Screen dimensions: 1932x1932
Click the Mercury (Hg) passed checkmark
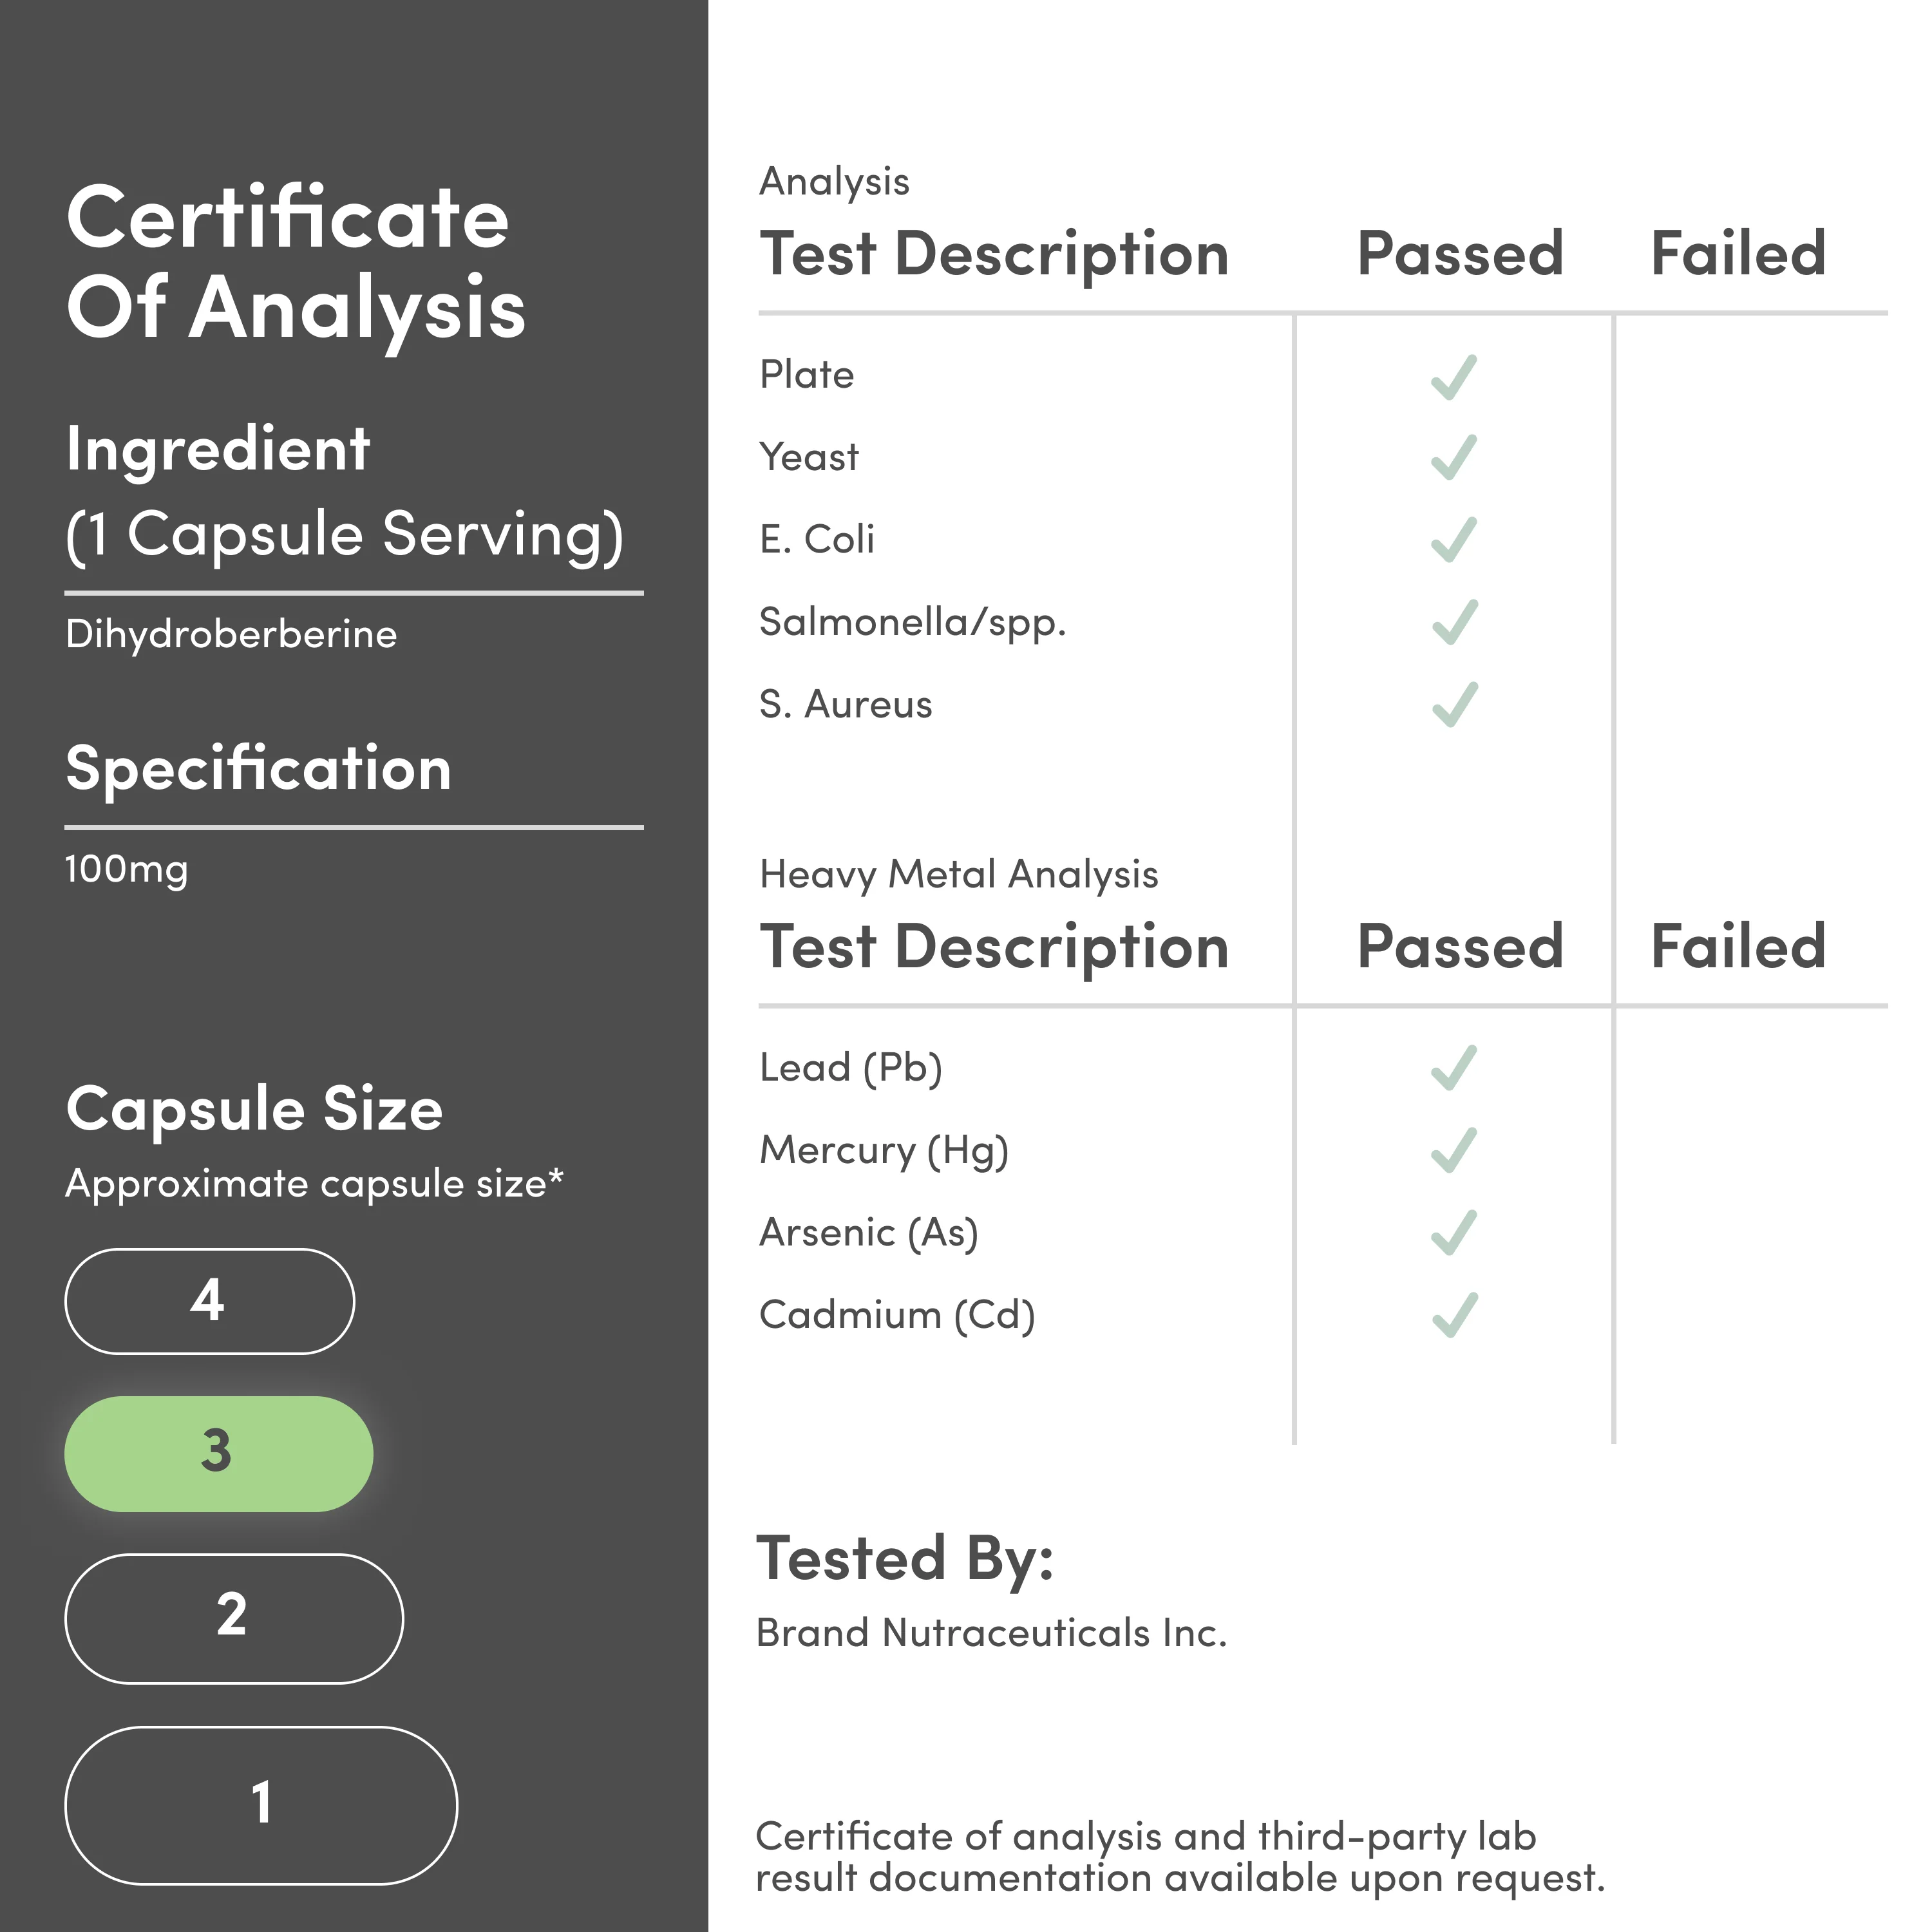click(1453, 1150)
